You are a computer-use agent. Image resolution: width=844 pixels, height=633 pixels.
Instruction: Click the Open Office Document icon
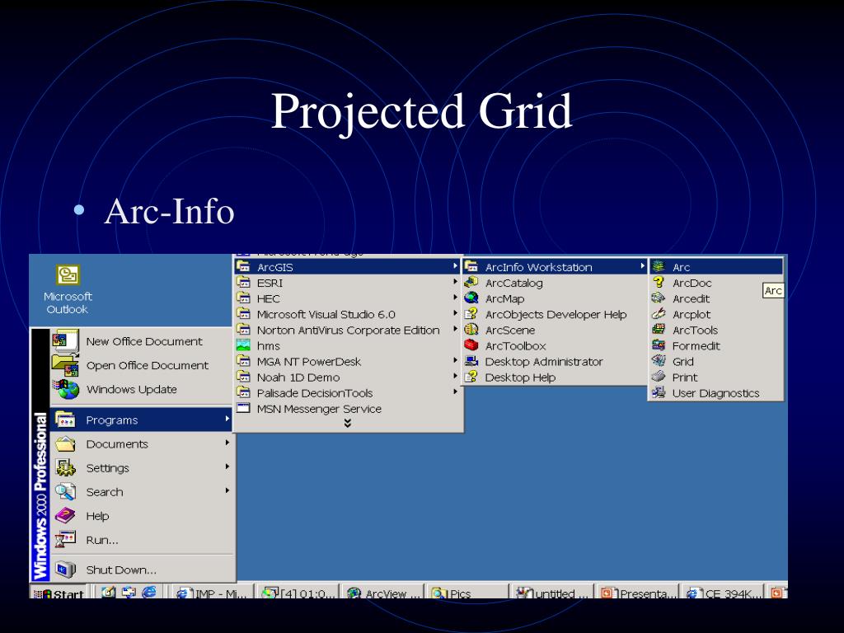point(65,364)
